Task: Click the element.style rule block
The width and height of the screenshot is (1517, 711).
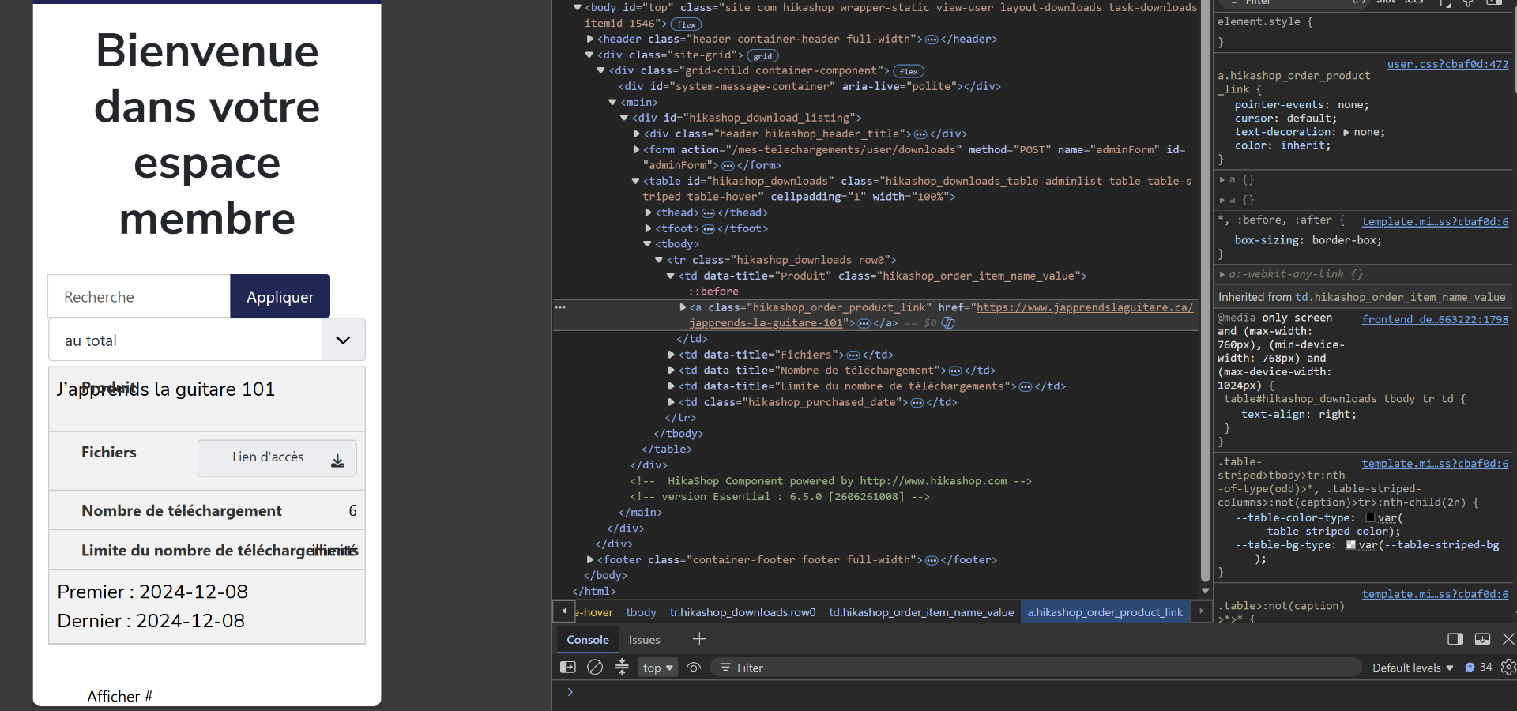Action: point(1364,32)
